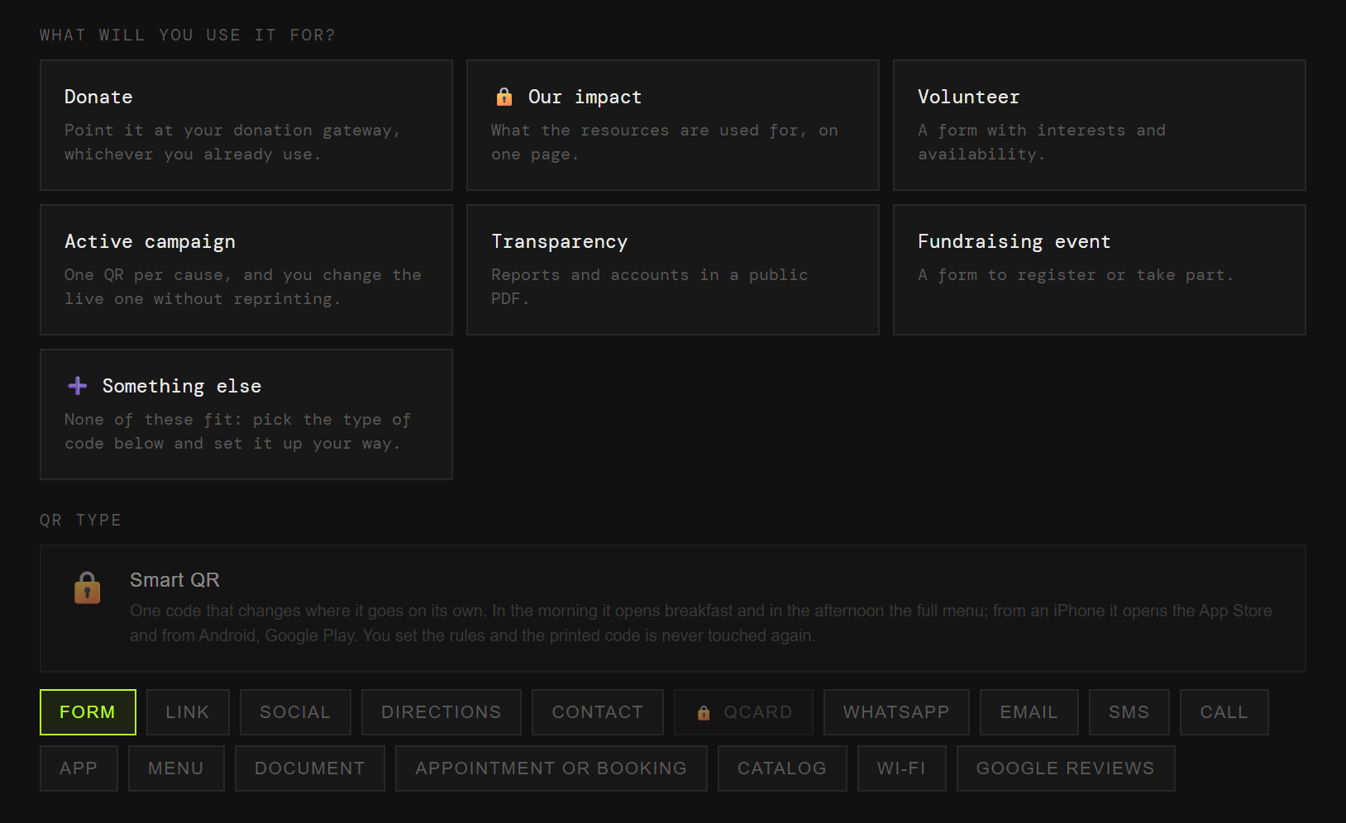The width and height of the screenshot is (1346, 823).
Task: Select the GOOGLE REVIEWS type
Action: pos(1066,768)
